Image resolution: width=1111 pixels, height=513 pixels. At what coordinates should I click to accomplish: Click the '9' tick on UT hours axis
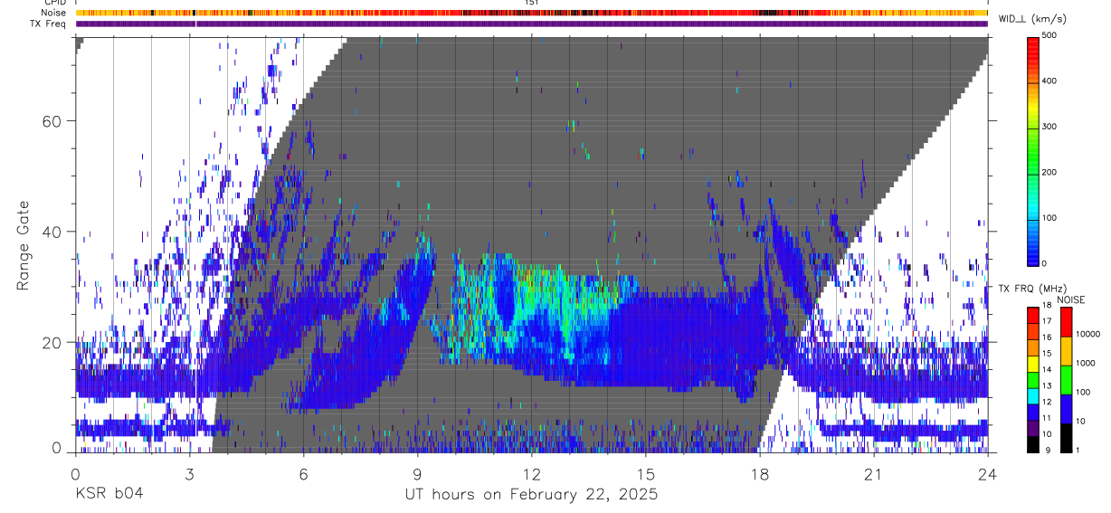point(418,473)
